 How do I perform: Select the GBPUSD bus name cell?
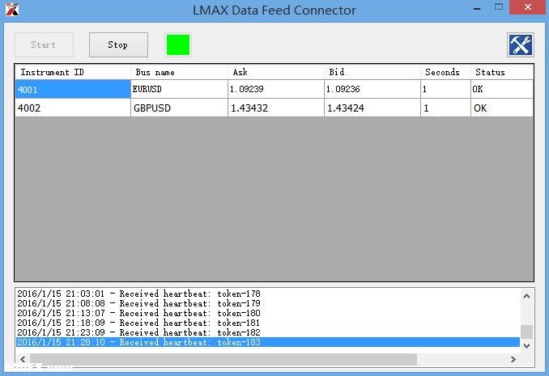[x=179, y=108]
